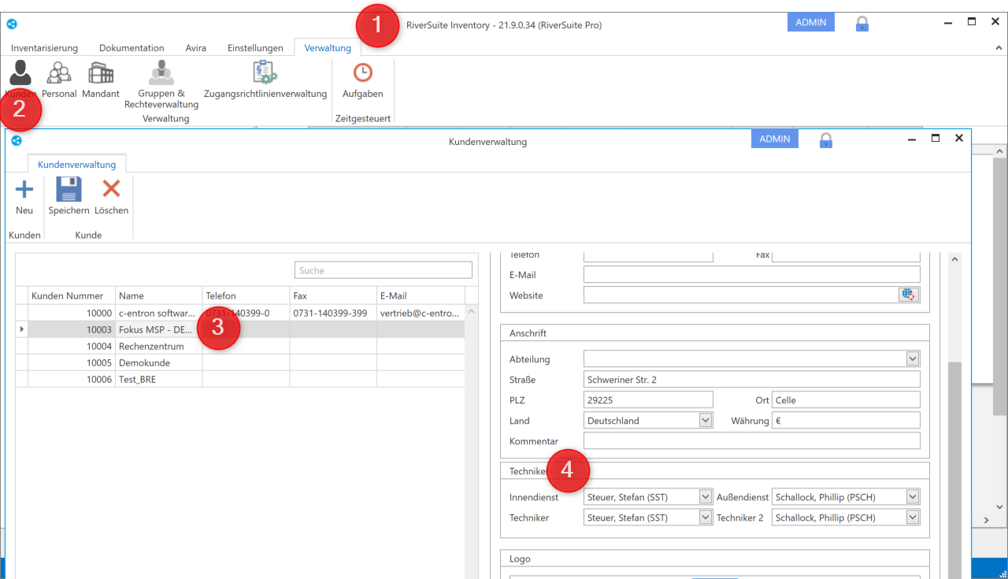Click the E-Mail input field in the form
Screen dimensions: 1008x579
point(752,274)
